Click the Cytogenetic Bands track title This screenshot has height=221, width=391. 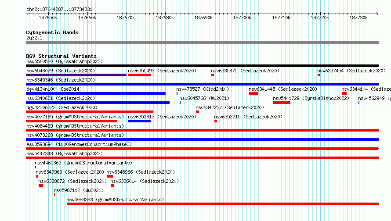click(x=52, y=32)
